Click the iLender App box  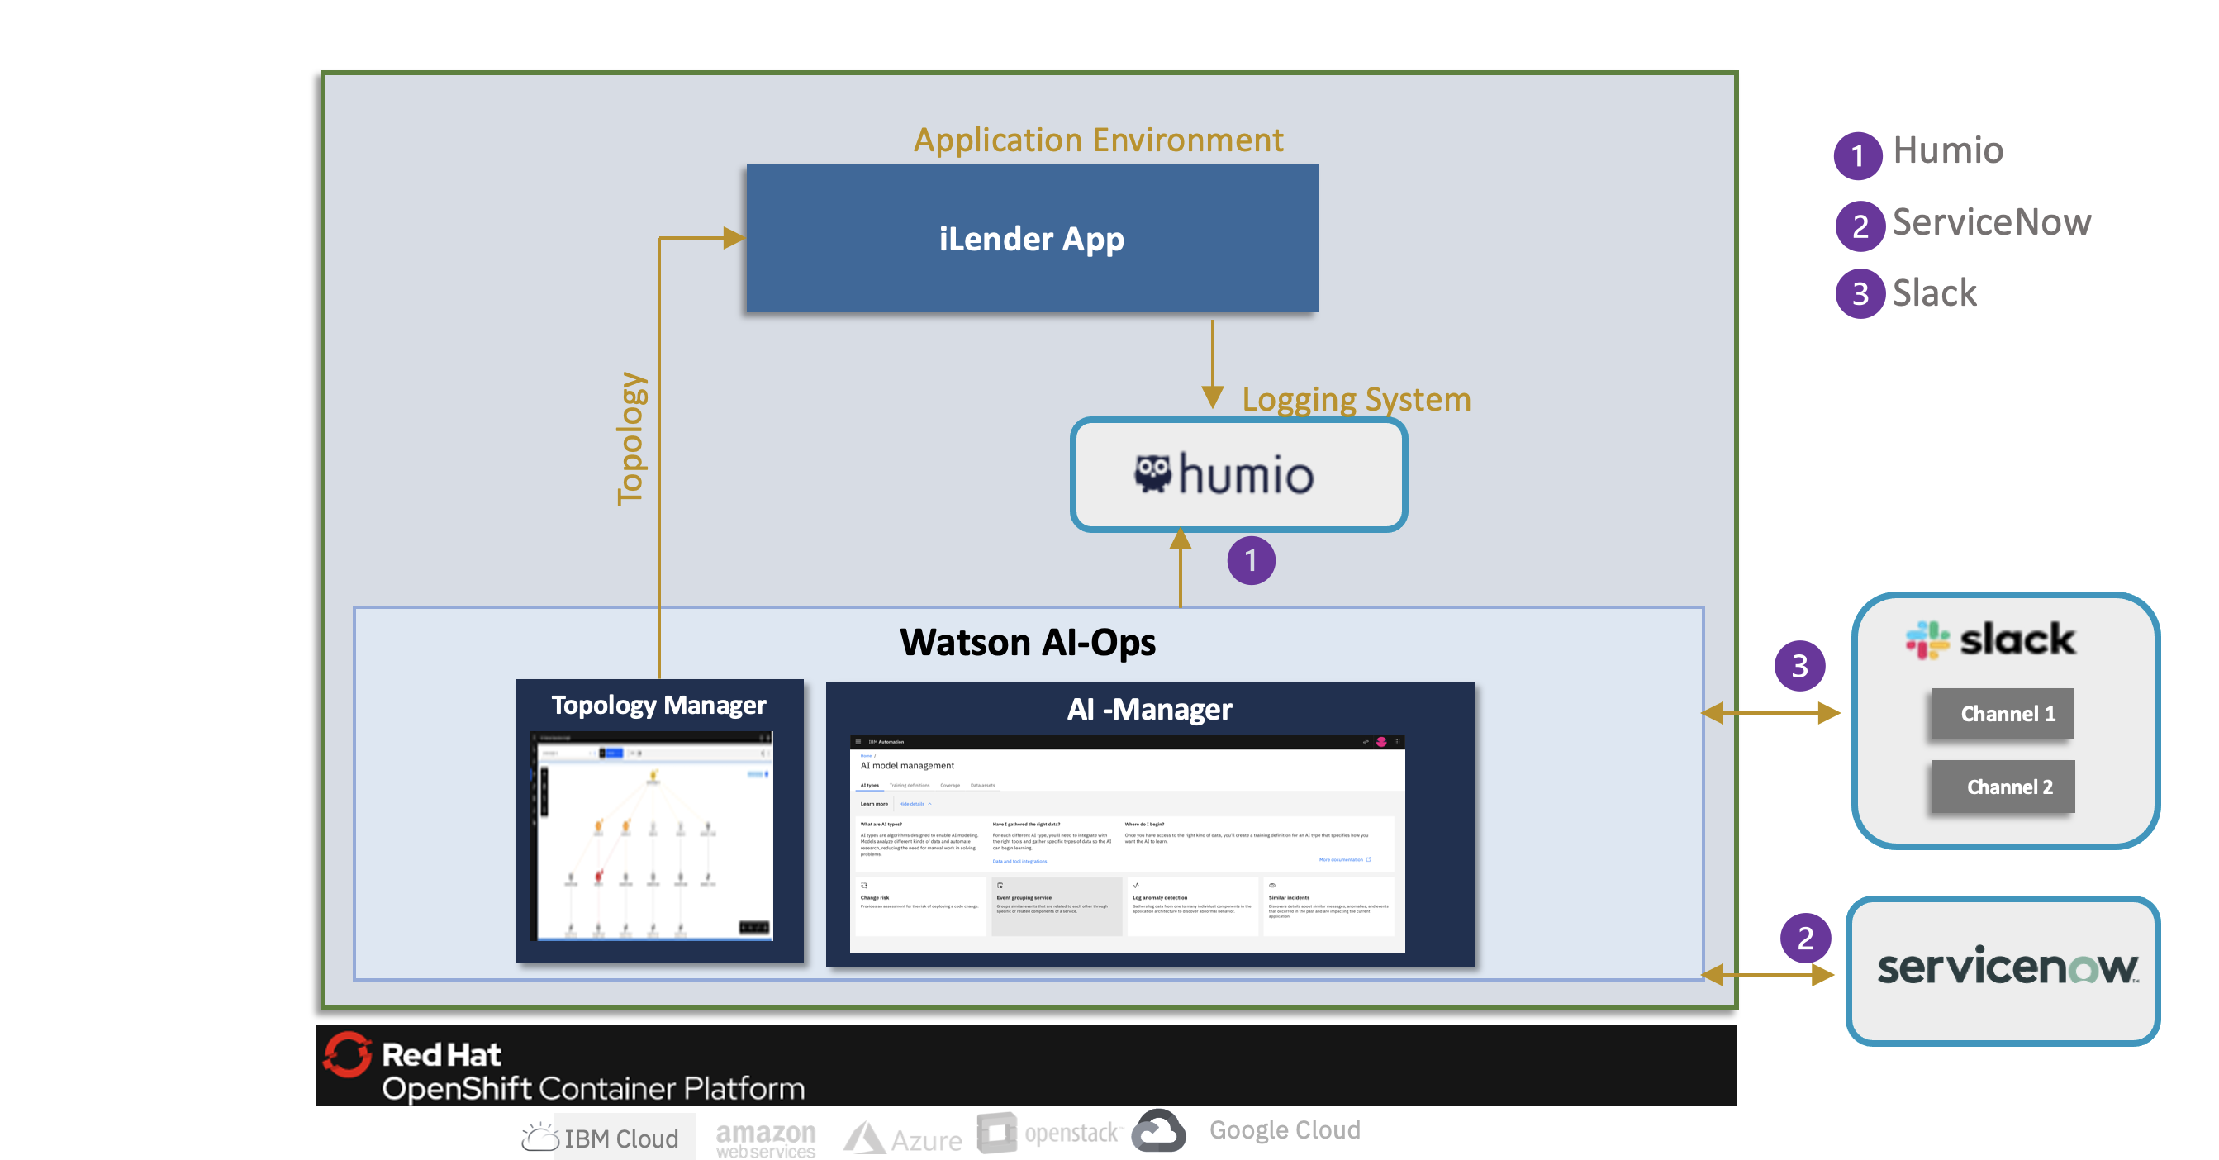coord(1032,238)
